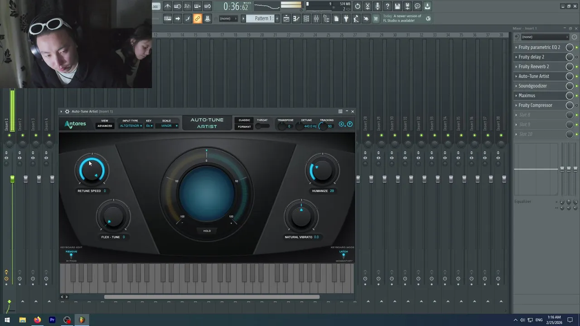This screenshot has height=326, width=580.
Task: Add new pattern with plus button
Action: pos(277,19)
